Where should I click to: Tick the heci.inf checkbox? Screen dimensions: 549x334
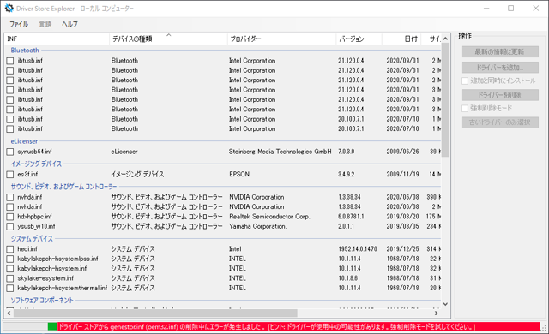[10, 249]
